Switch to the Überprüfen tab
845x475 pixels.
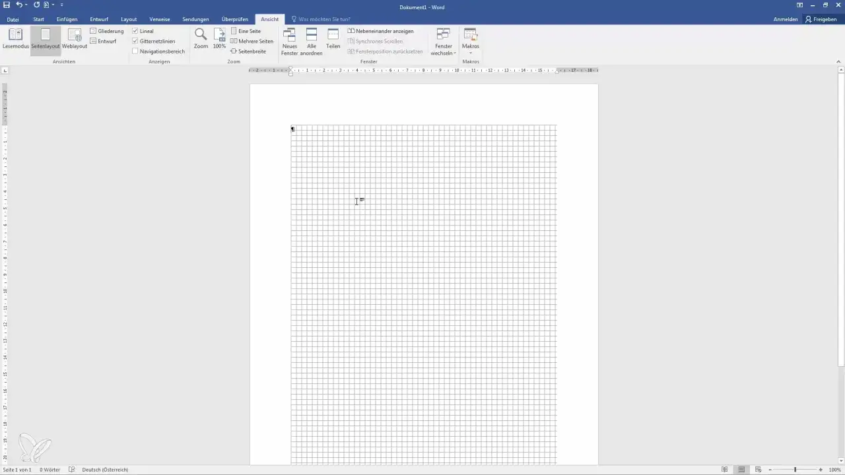coord(234,19)
